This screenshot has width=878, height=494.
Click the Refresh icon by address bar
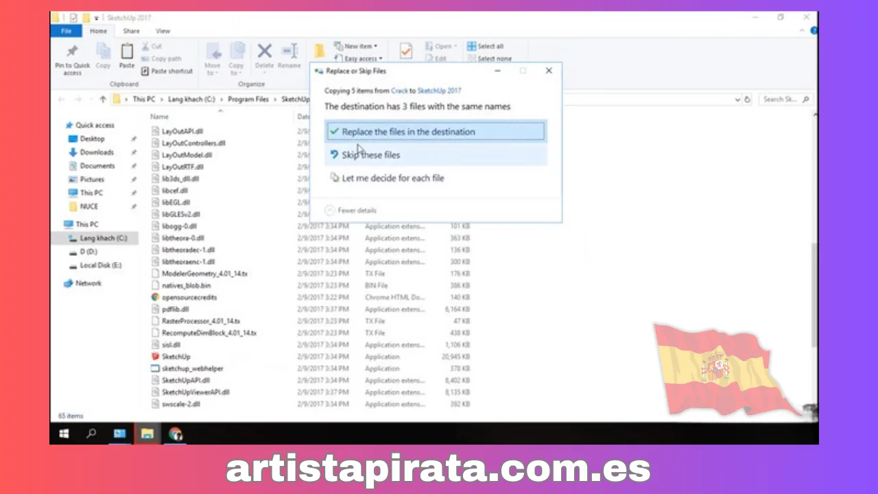click(x=748, y=99)
